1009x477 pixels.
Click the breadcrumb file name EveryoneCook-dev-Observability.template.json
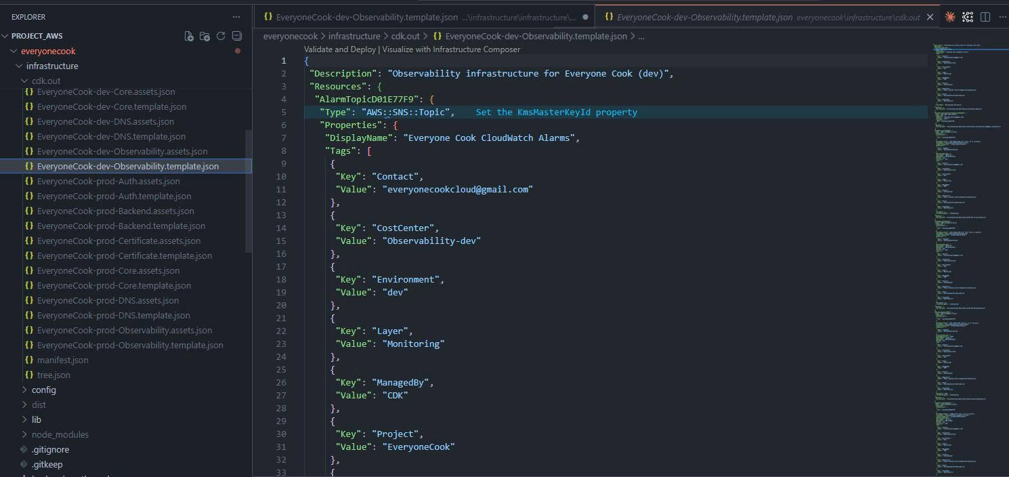tap(536, 36)
